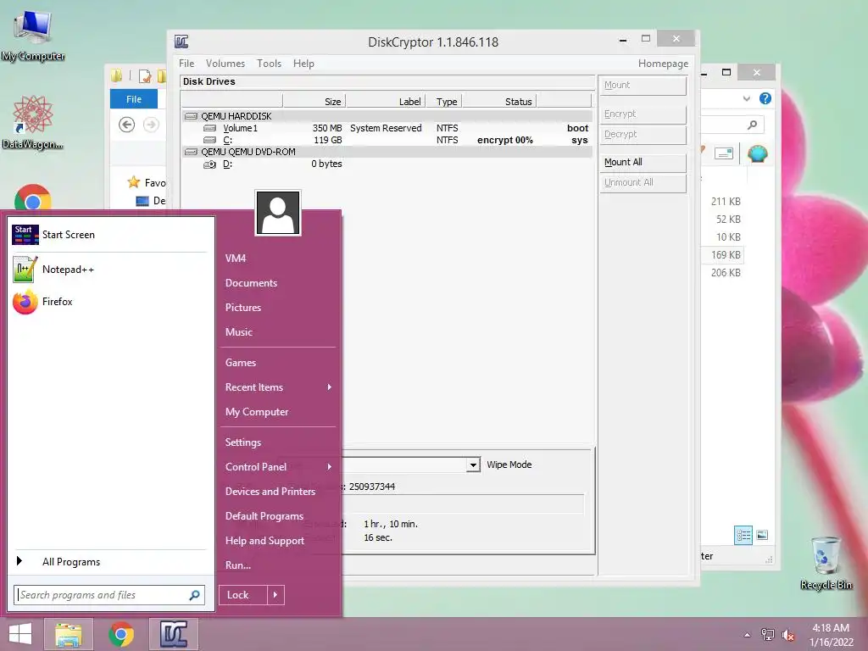Image resolution: width=868 pixels, height=651 pixels.
Task: Open the Volumes menu
Action: [x=225, y=64]
